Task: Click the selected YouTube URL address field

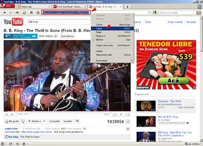Action: (66, 13)
